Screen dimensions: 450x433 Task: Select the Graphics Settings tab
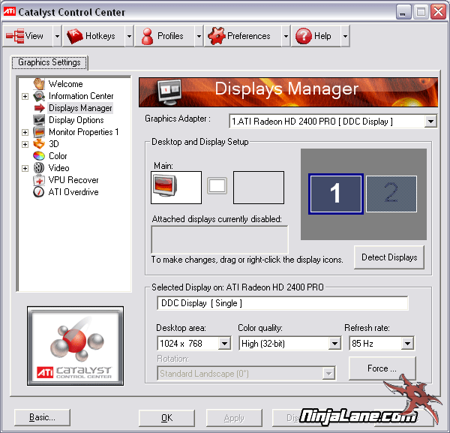click(x=49, y=62)
